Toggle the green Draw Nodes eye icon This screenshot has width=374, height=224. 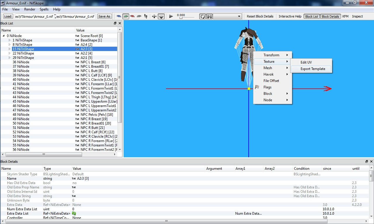pyautogui.click(x=126, y=16)
